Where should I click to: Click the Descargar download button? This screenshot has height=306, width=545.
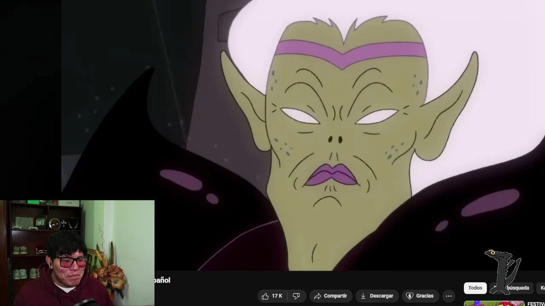pyautogui.click(x=377, y=296)
